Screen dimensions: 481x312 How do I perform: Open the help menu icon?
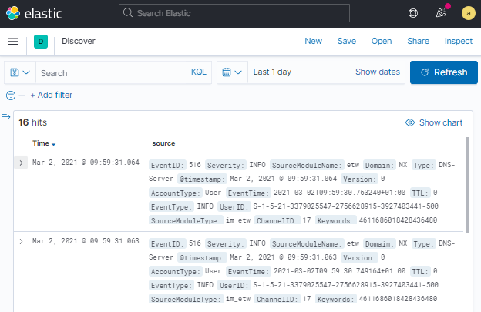click(x=413, y=13)
